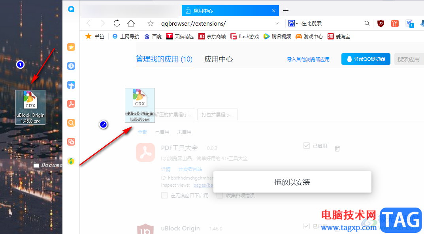This screenshot has height=234, width=424.
Task: Filter extensions by 已启用
Action: click(x=162, y=132)
